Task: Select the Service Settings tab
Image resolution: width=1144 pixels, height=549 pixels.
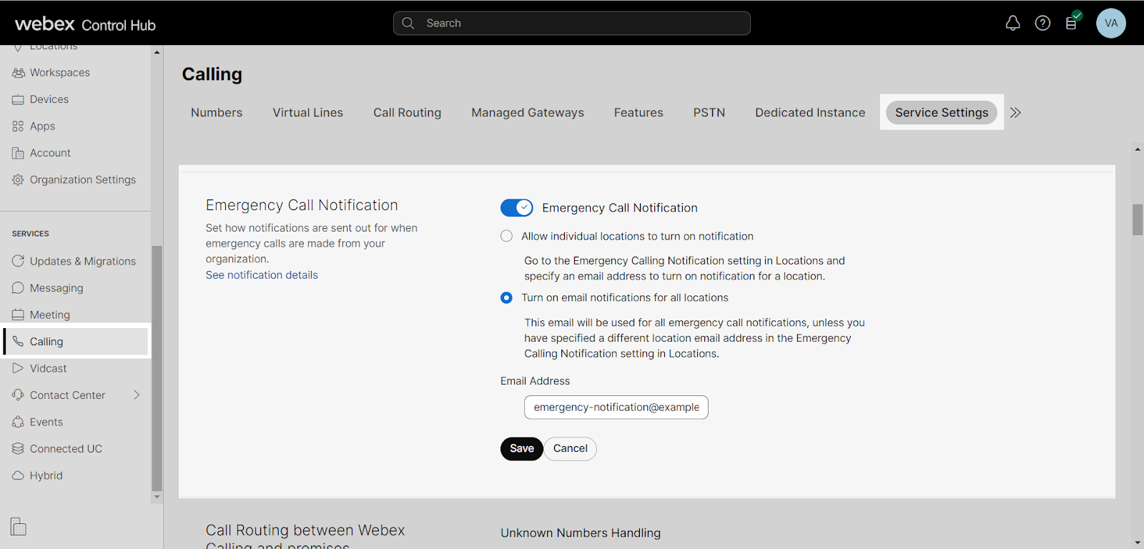Action: pos(942,112)
